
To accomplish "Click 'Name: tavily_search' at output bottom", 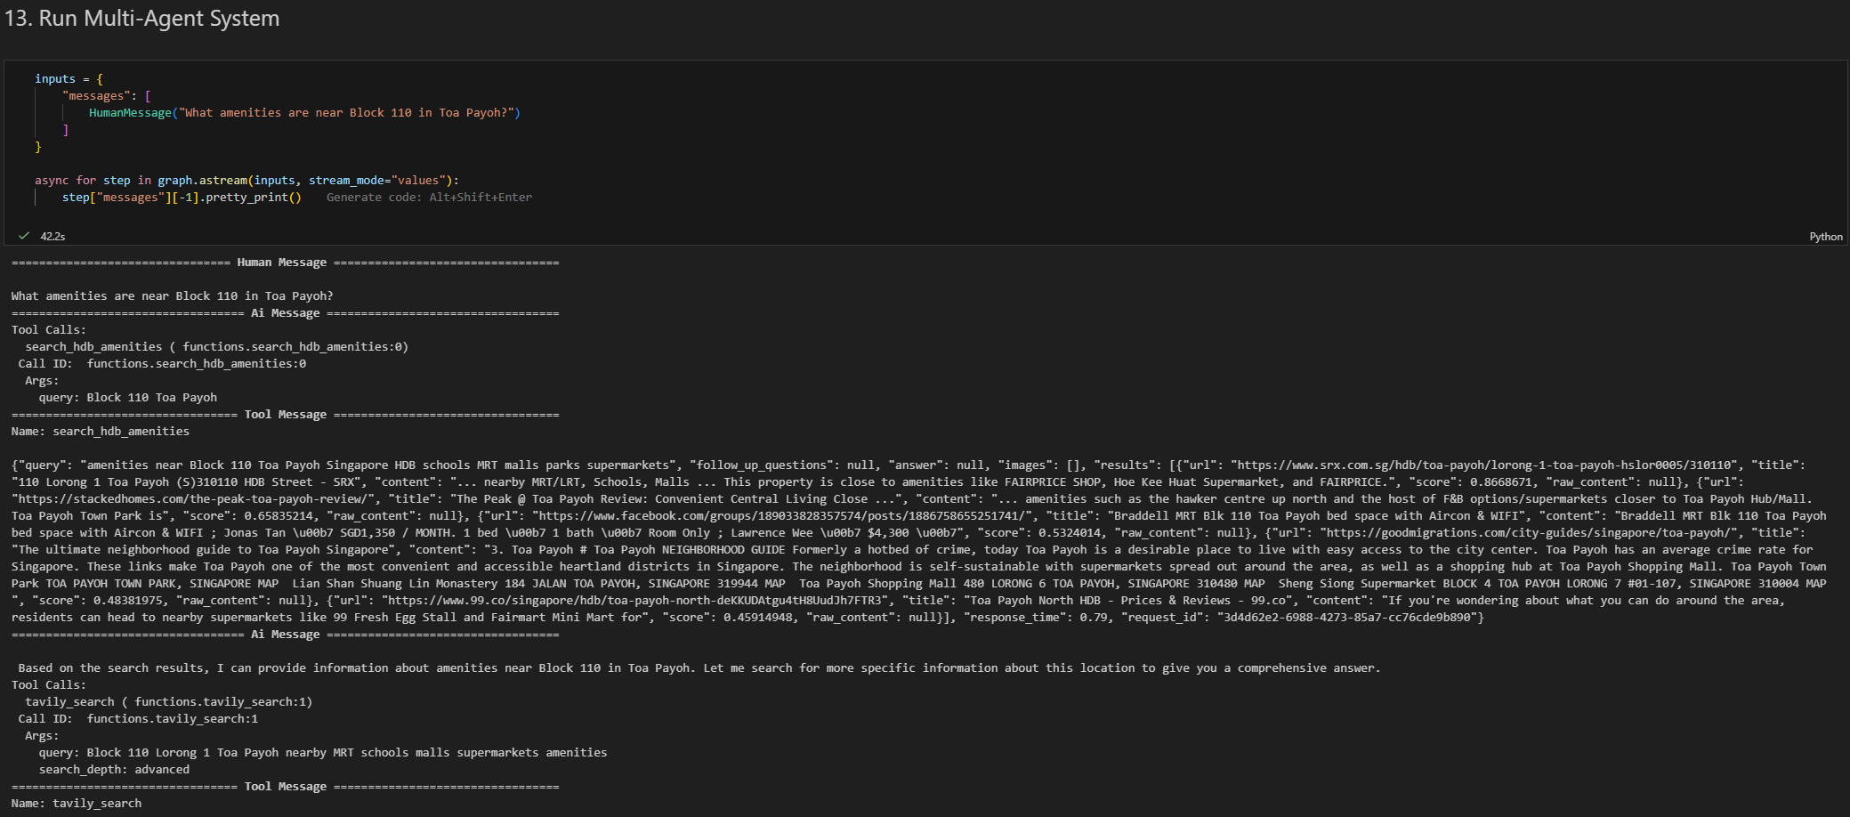I will pos(77,804).
